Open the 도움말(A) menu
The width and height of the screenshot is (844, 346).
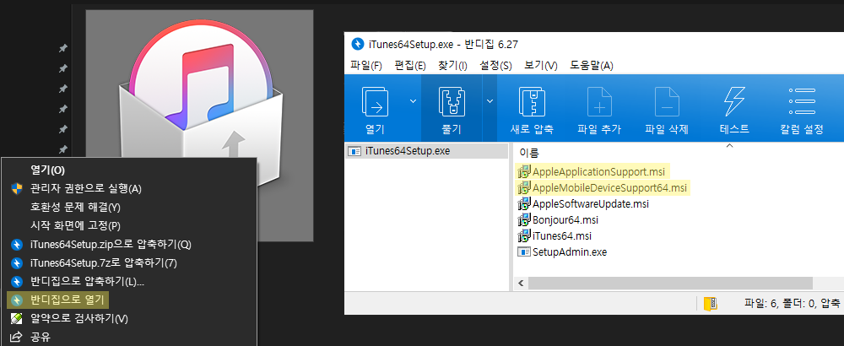pyautogui.click(x=592, y=66)
